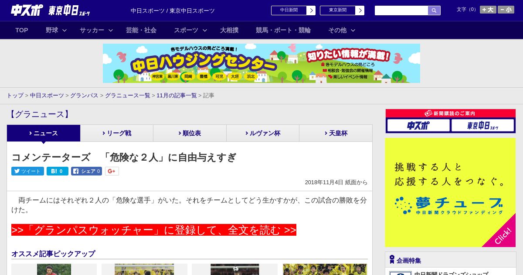Click the arrow next to 東京新聞

[360, 10]
